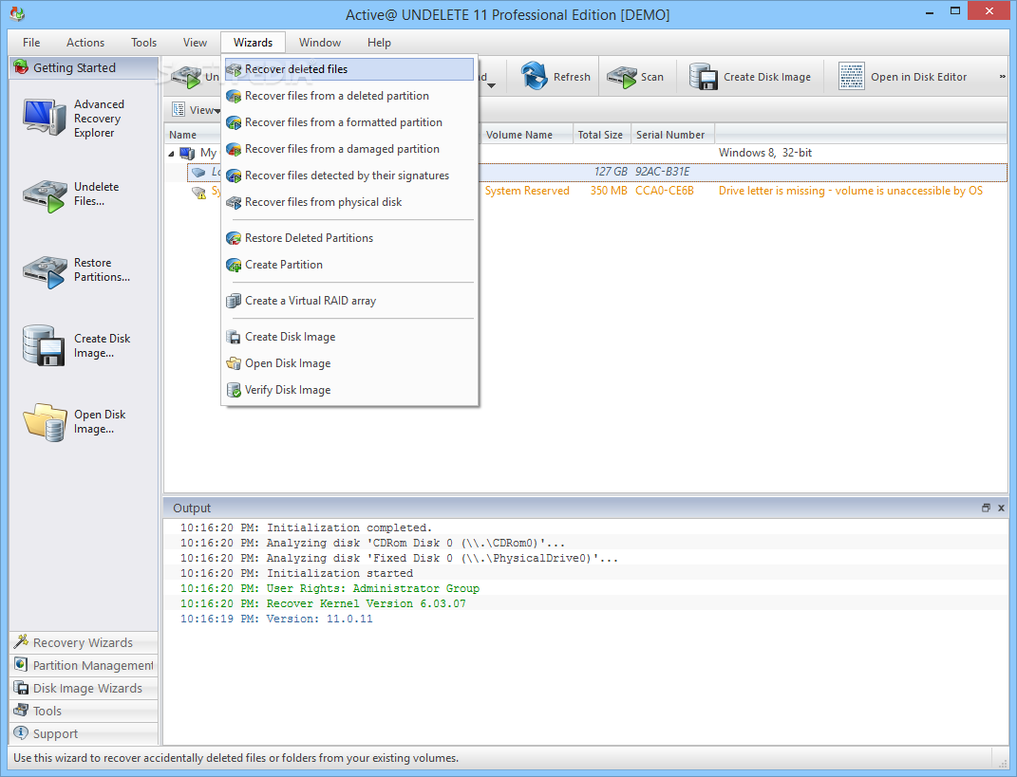The image size is (1017, 777).
Task: Click serial number CCA0-CE6B cell
Action: point(664,192)
